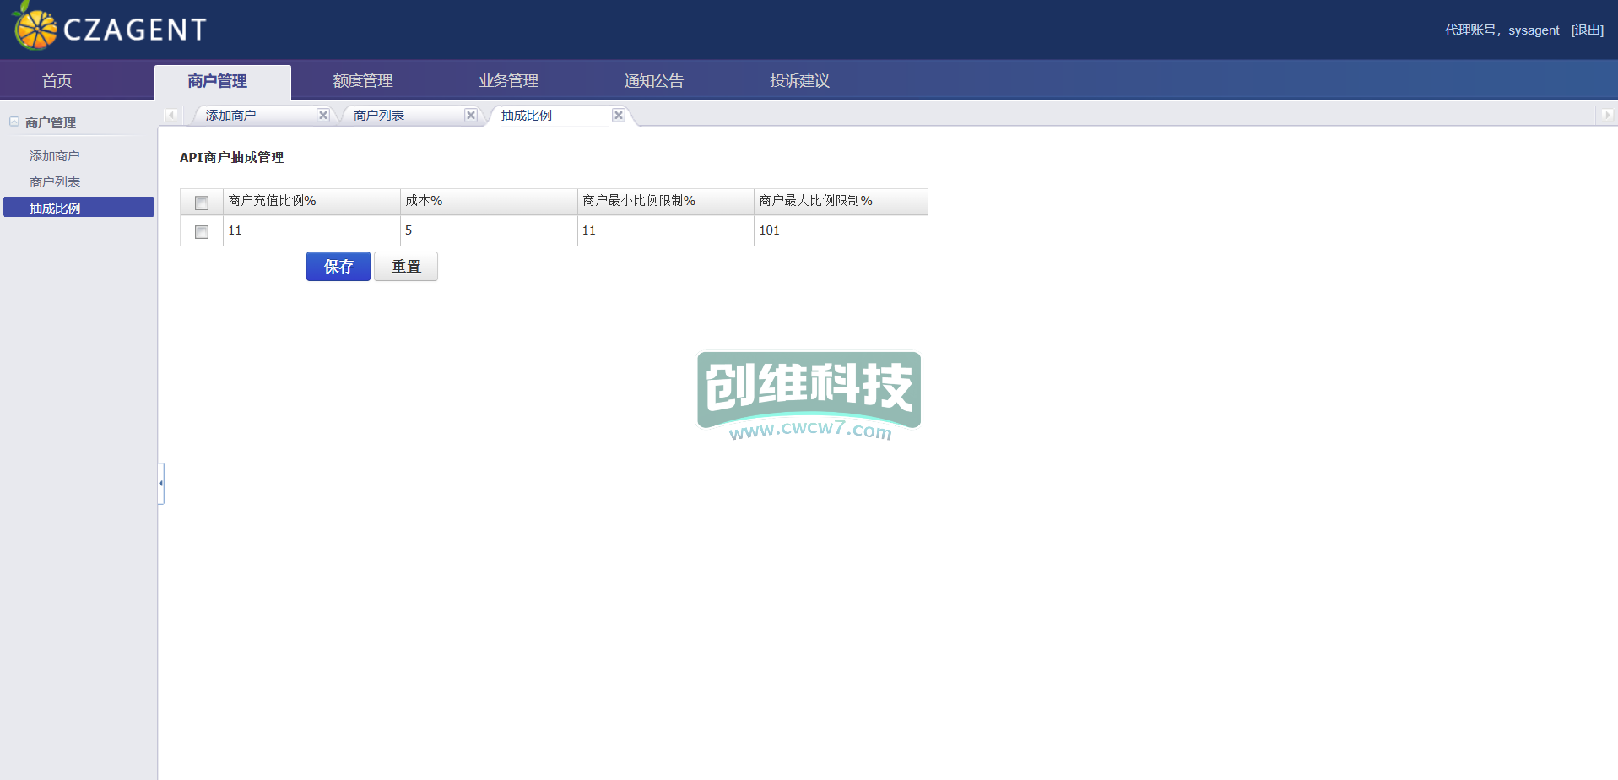Switch to the 添加商户 tab
The height and width of the screenshot is (780, 1618).
pyautogui.click(x=231, y=116)
